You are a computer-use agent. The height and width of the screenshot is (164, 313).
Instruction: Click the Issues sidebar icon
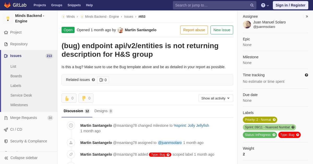pyautogui.click(x=6, y=56)
